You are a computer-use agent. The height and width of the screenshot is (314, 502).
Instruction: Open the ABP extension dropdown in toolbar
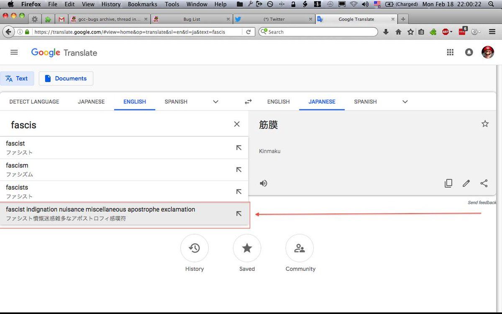click(x=448, y=32)
